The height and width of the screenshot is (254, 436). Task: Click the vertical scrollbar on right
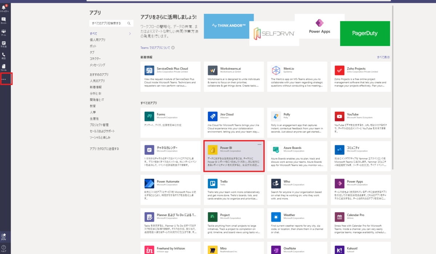[x=393, y=87]
